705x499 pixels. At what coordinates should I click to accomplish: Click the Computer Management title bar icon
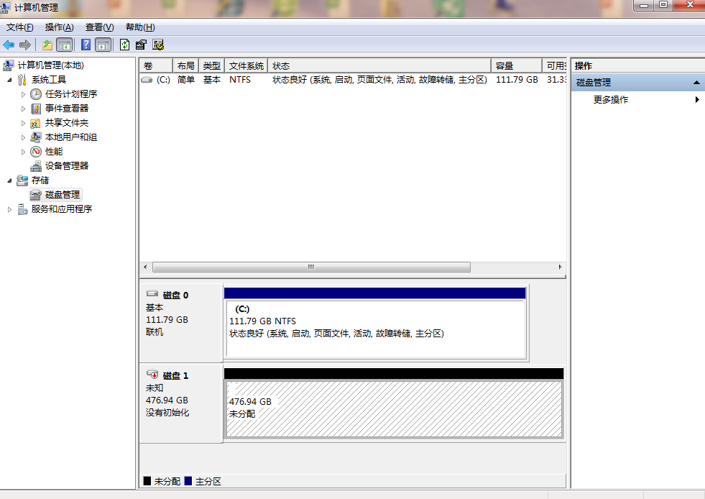pyautogui.click(x=6, y=7)
